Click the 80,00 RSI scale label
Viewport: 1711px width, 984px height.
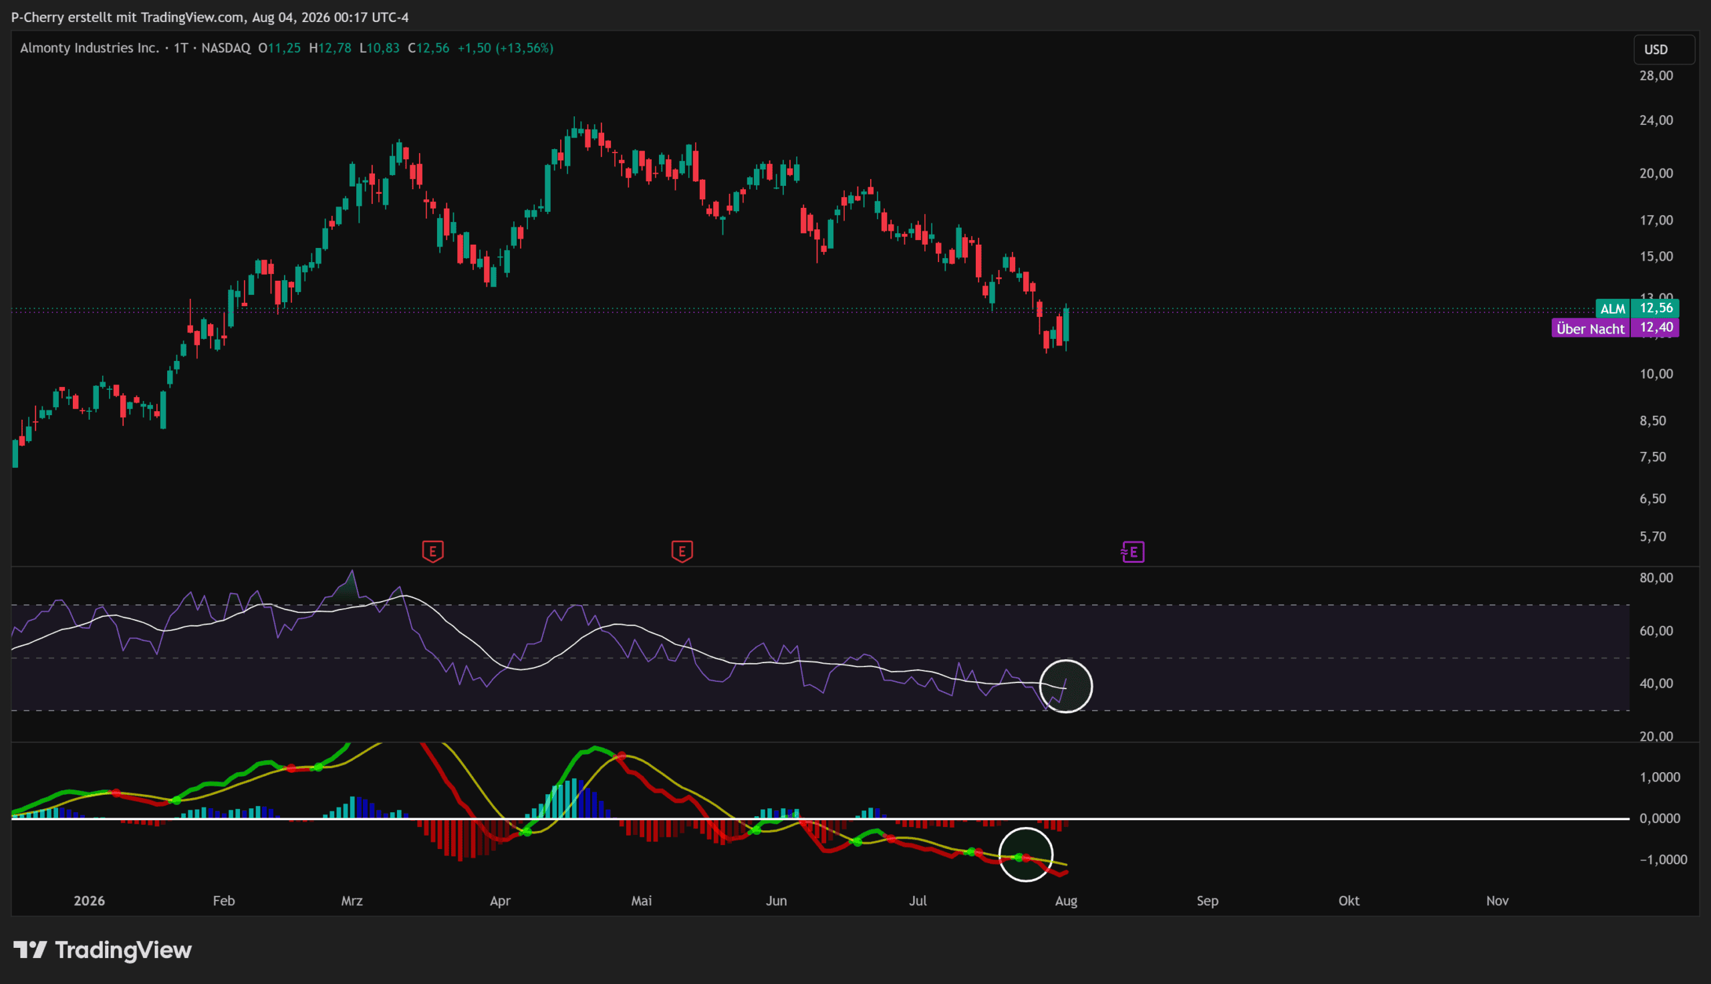(1656, 578)
